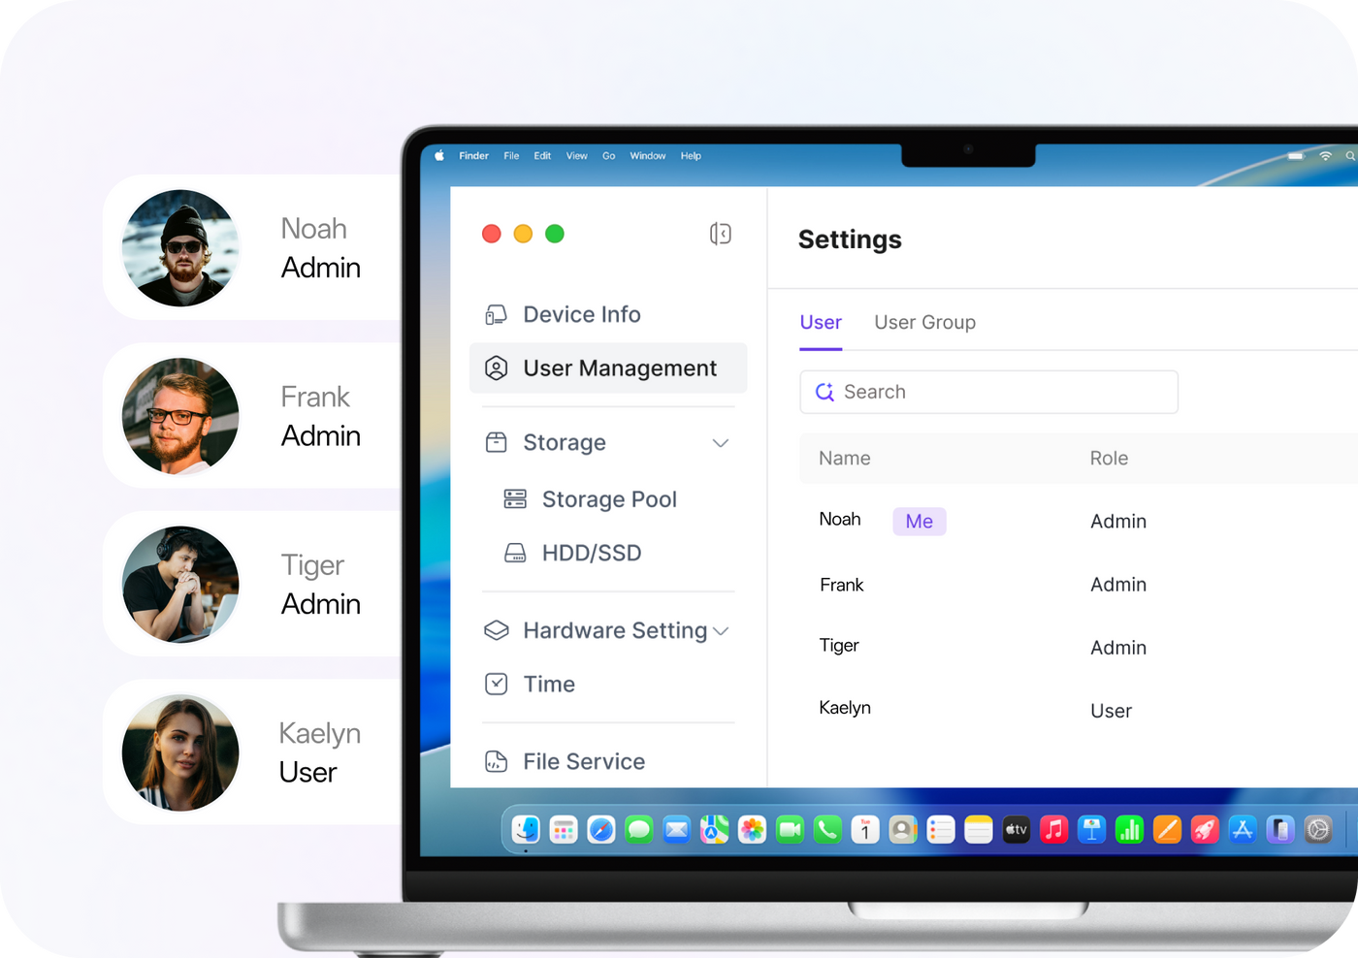Click the Name column header
The width and height of the screenshot is (1358, 958).
click(x=845, y=458)
